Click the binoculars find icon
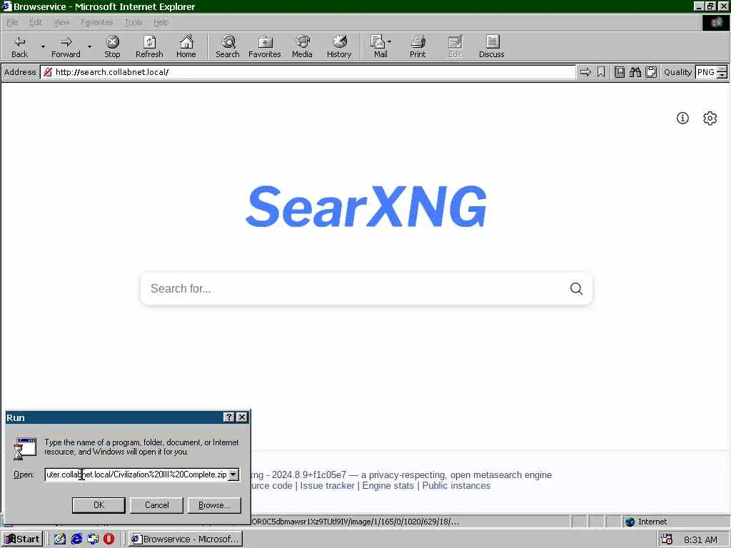The width and height of the screenshot is (731, 548). pyautogui.click(x=635, y=72)
